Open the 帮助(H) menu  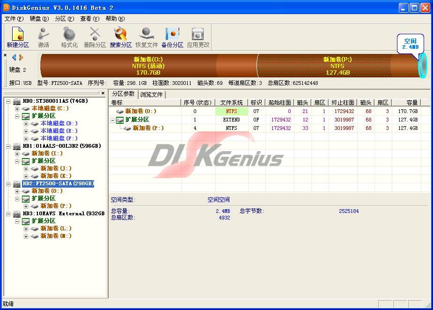pos(115,19)
